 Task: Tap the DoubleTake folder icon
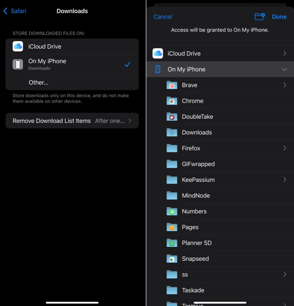172,117
